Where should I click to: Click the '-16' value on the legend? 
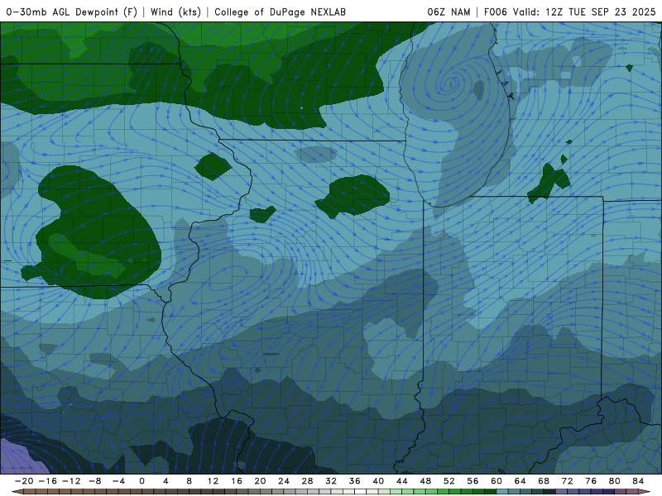point(47,481)
